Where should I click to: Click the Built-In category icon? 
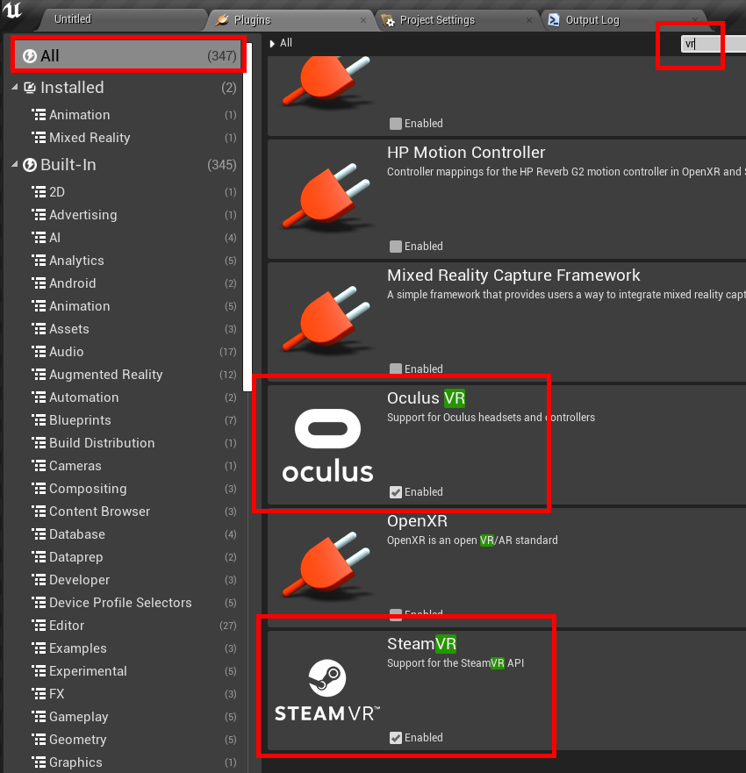pyautogui.click(x=30, y=165)
